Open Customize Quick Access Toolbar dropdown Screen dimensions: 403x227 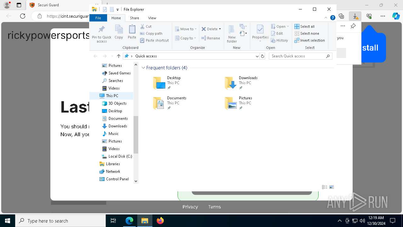point(117,9)
